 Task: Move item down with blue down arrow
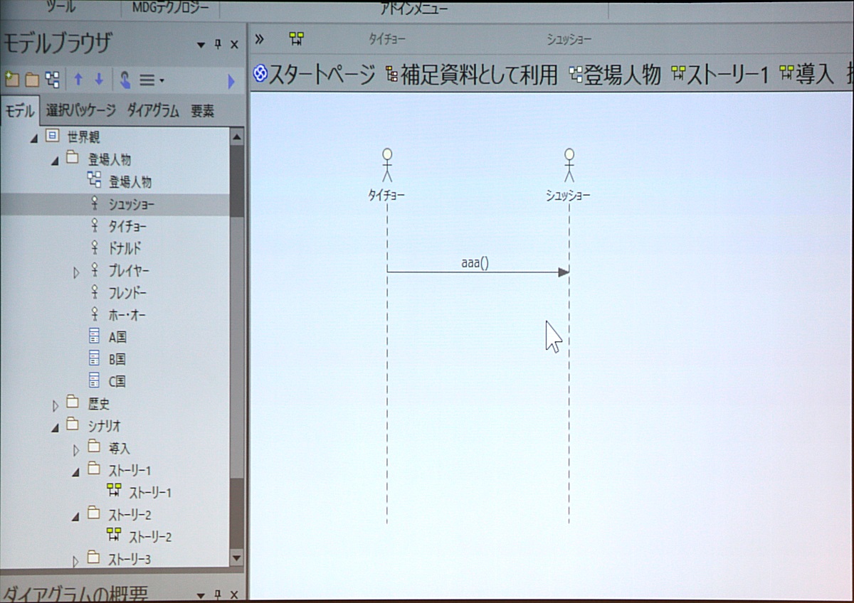pyautogui.click(x=99, y=80)
